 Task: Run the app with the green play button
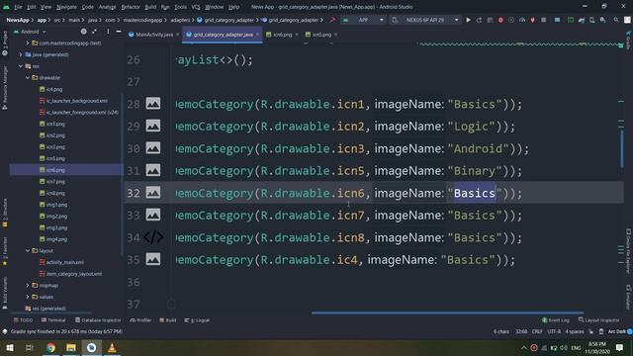click(468, 20)
